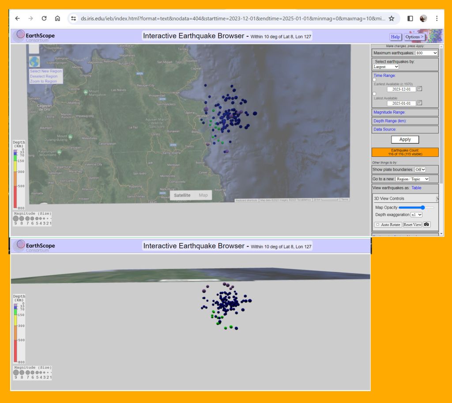Expand the Show plate boundaries dropdown
Image resolution: width=452 pixels, height=403 pixels.
420,170
